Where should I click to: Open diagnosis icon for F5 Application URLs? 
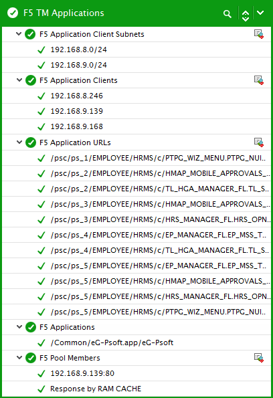tap(259, 142)
